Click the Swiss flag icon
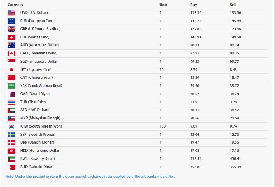Image resolution: width=275 pixels, height=187 pixels. [x=11, y=37]
